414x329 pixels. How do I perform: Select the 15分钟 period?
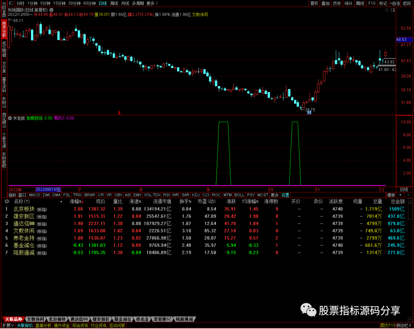[59, 3]
